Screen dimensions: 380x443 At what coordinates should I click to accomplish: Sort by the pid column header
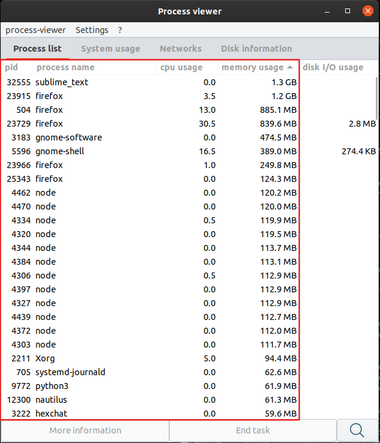click(x=17, y=67)
